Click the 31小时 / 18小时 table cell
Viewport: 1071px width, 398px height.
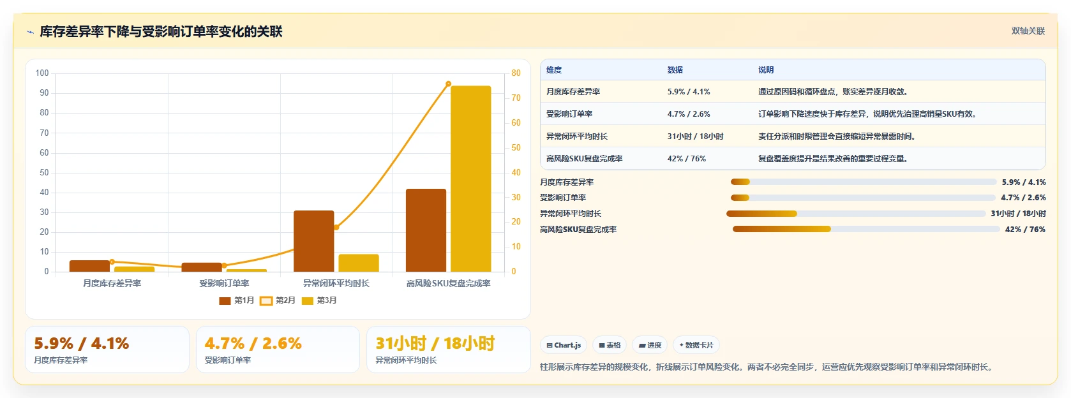(696, 136)
